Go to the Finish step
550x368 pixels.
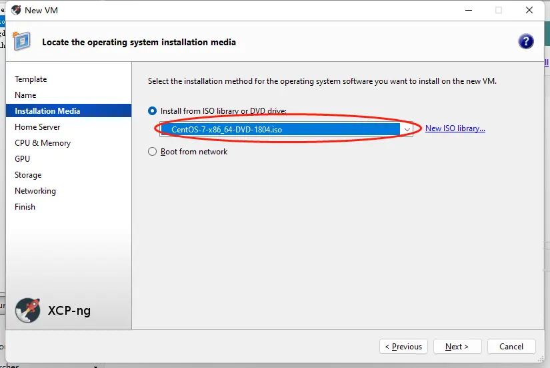25,207
